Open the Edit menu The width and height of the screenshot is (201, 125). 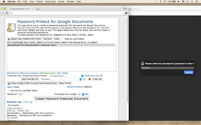tap(25, 2)
